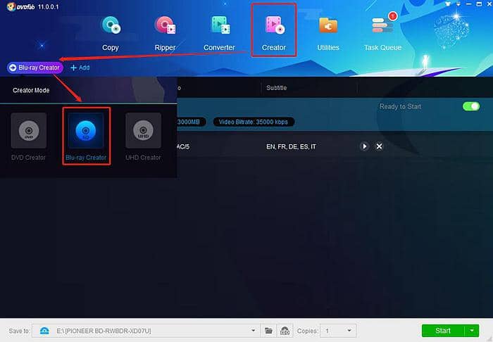Click the Subtitle column header
Screen dimensions: 493x342
(276, 88)
